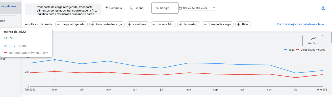Click the vertical scrollbar on the right
Viewport: 332px width, 97px height.
tap(331, 38)
